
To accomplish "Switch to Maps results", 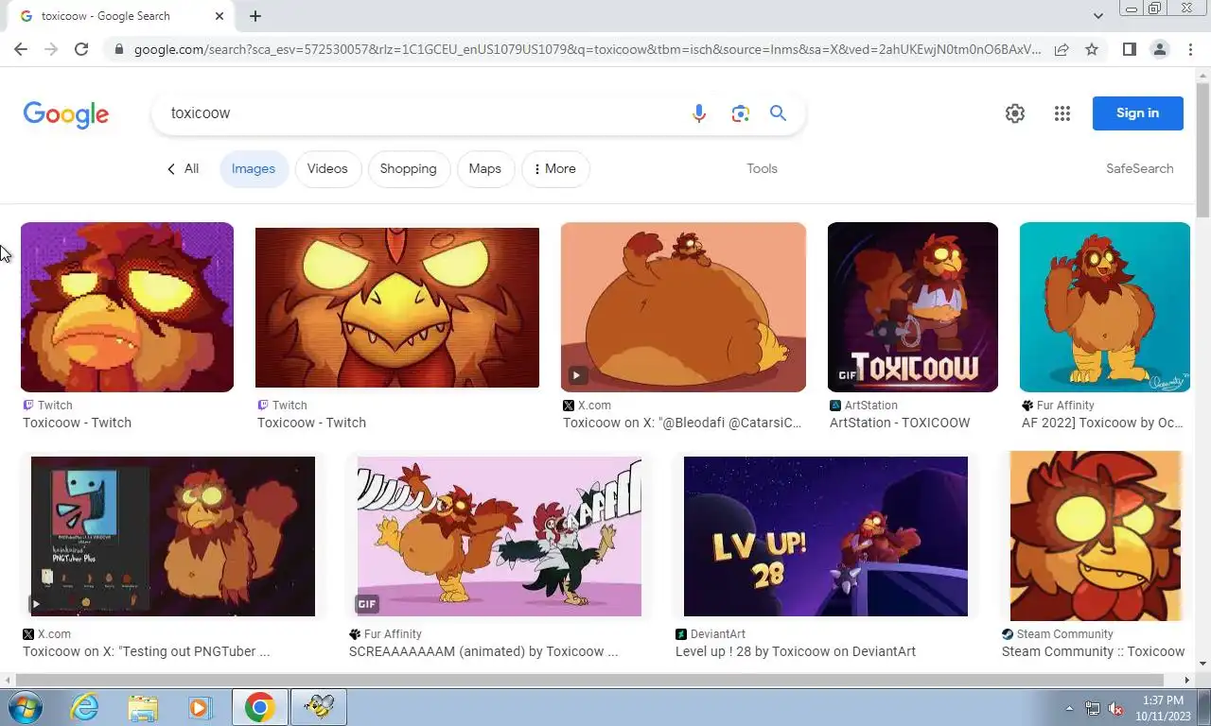I will click(484, 169).
